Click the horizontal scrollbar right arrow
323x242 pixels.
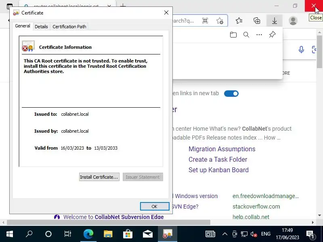point(313,223)
